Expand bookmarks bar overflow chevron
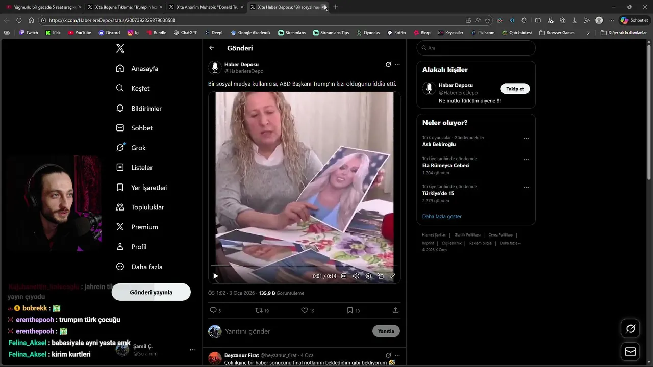 588,33
